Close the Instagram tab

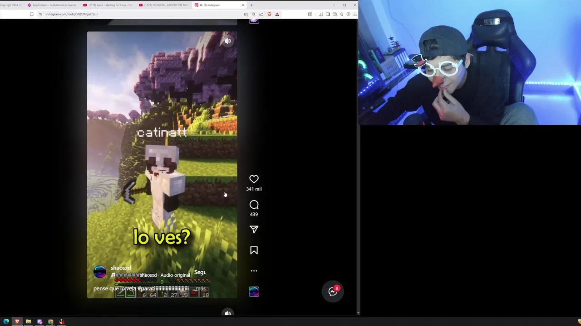pyautogui.click(x=243, y=5)
